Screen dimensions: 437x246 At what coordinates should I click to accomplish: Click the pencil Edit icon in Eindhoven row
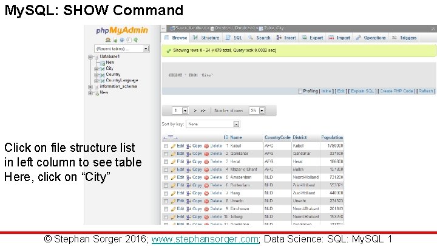(174, 209)
